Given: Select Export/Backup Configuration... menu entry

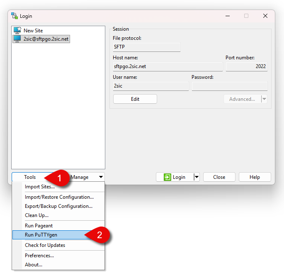Looking at the screenshot, I should [58, 206].
